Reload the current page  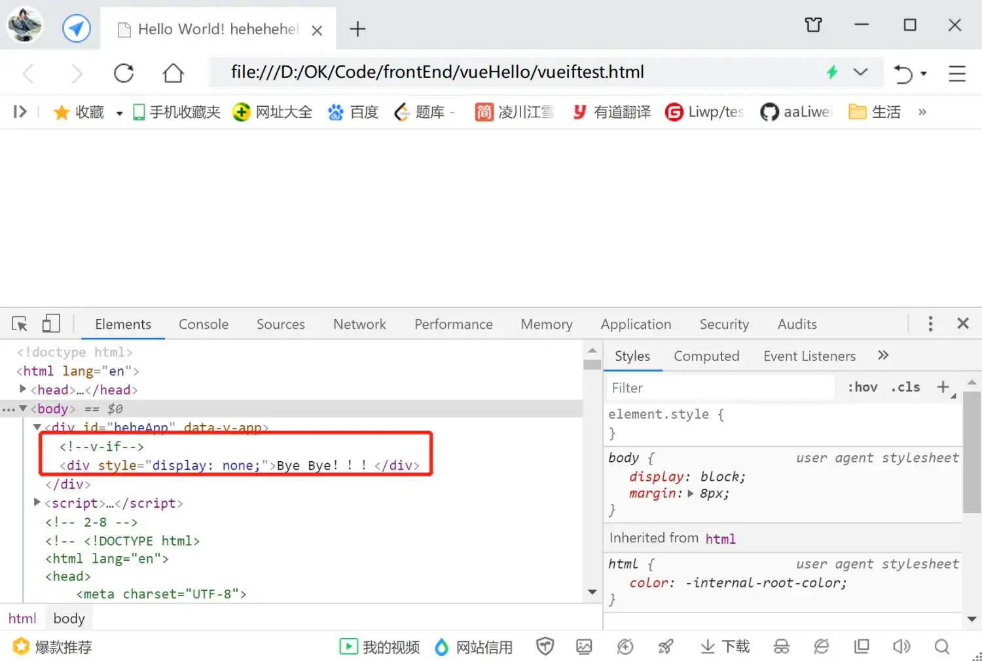(x=124, y=73)
